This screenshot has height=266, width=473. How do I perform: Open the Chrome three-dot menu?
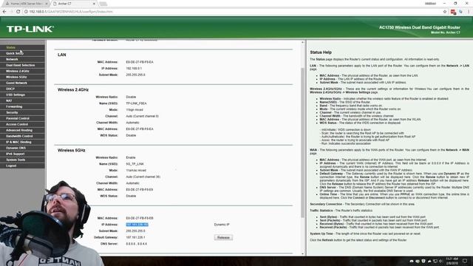point(469,12)
